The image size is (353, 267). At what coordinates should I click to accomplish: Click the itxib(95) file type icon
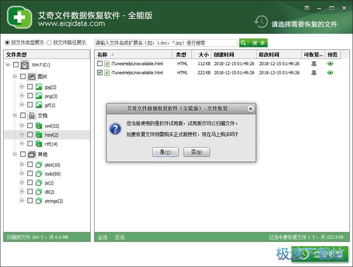39,174
